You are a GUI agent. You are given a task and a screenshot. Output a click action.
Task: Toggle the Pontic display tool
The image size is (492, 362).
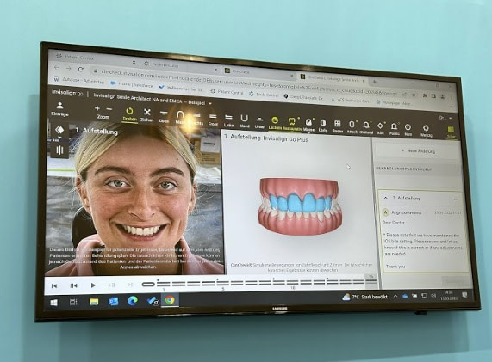click(394, 129)
